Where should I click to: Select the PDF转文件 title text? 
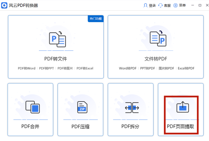pos(55,59)
